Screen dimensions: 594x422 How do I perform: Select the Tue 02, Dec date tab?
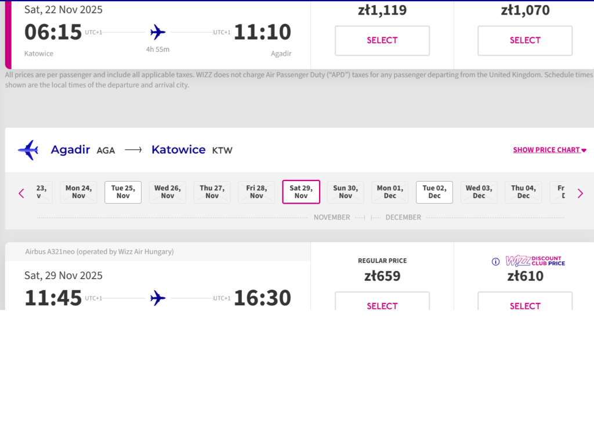click(x=434, y=192)
